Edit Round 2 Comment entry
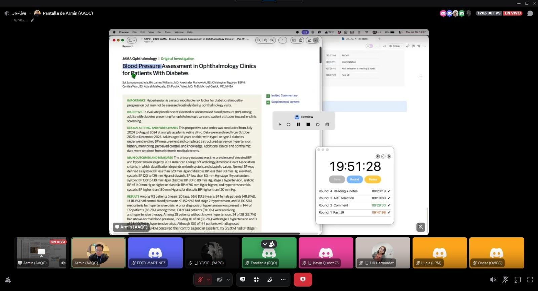 tap(389, 205)
